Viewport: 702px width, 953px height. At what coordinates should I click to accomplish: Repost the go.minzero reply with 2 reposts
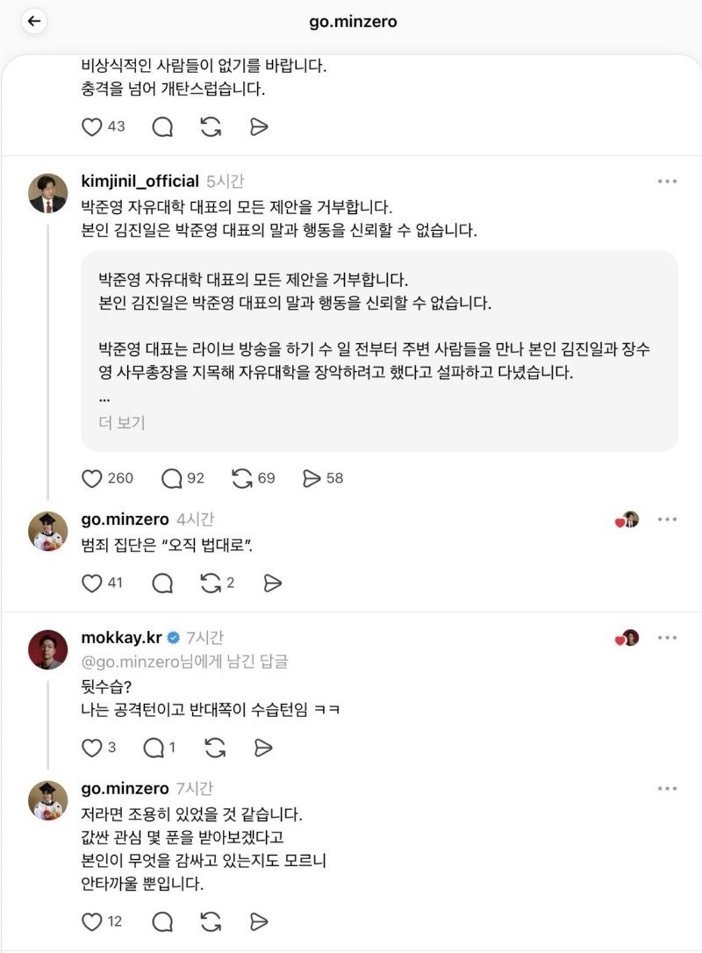[211, 583]
